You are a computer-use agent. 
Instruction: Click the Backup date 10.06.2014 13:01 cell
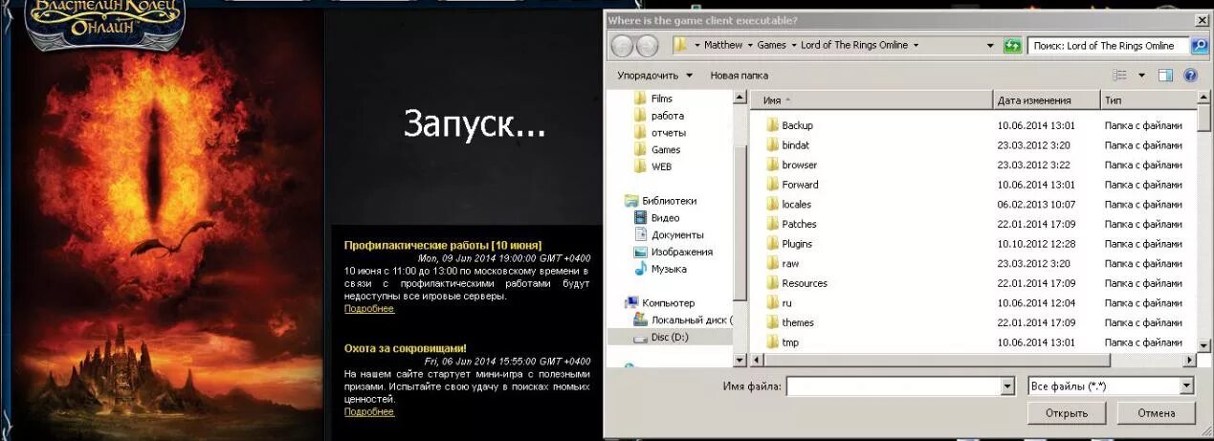click(1036, 125)
